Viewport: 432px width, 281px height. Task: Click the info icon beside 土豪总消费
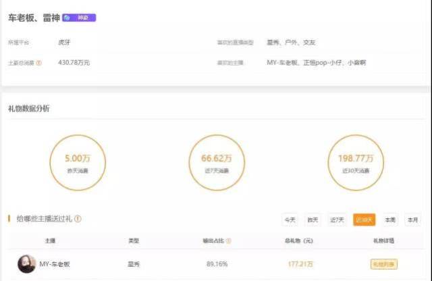tap(39, 63)
